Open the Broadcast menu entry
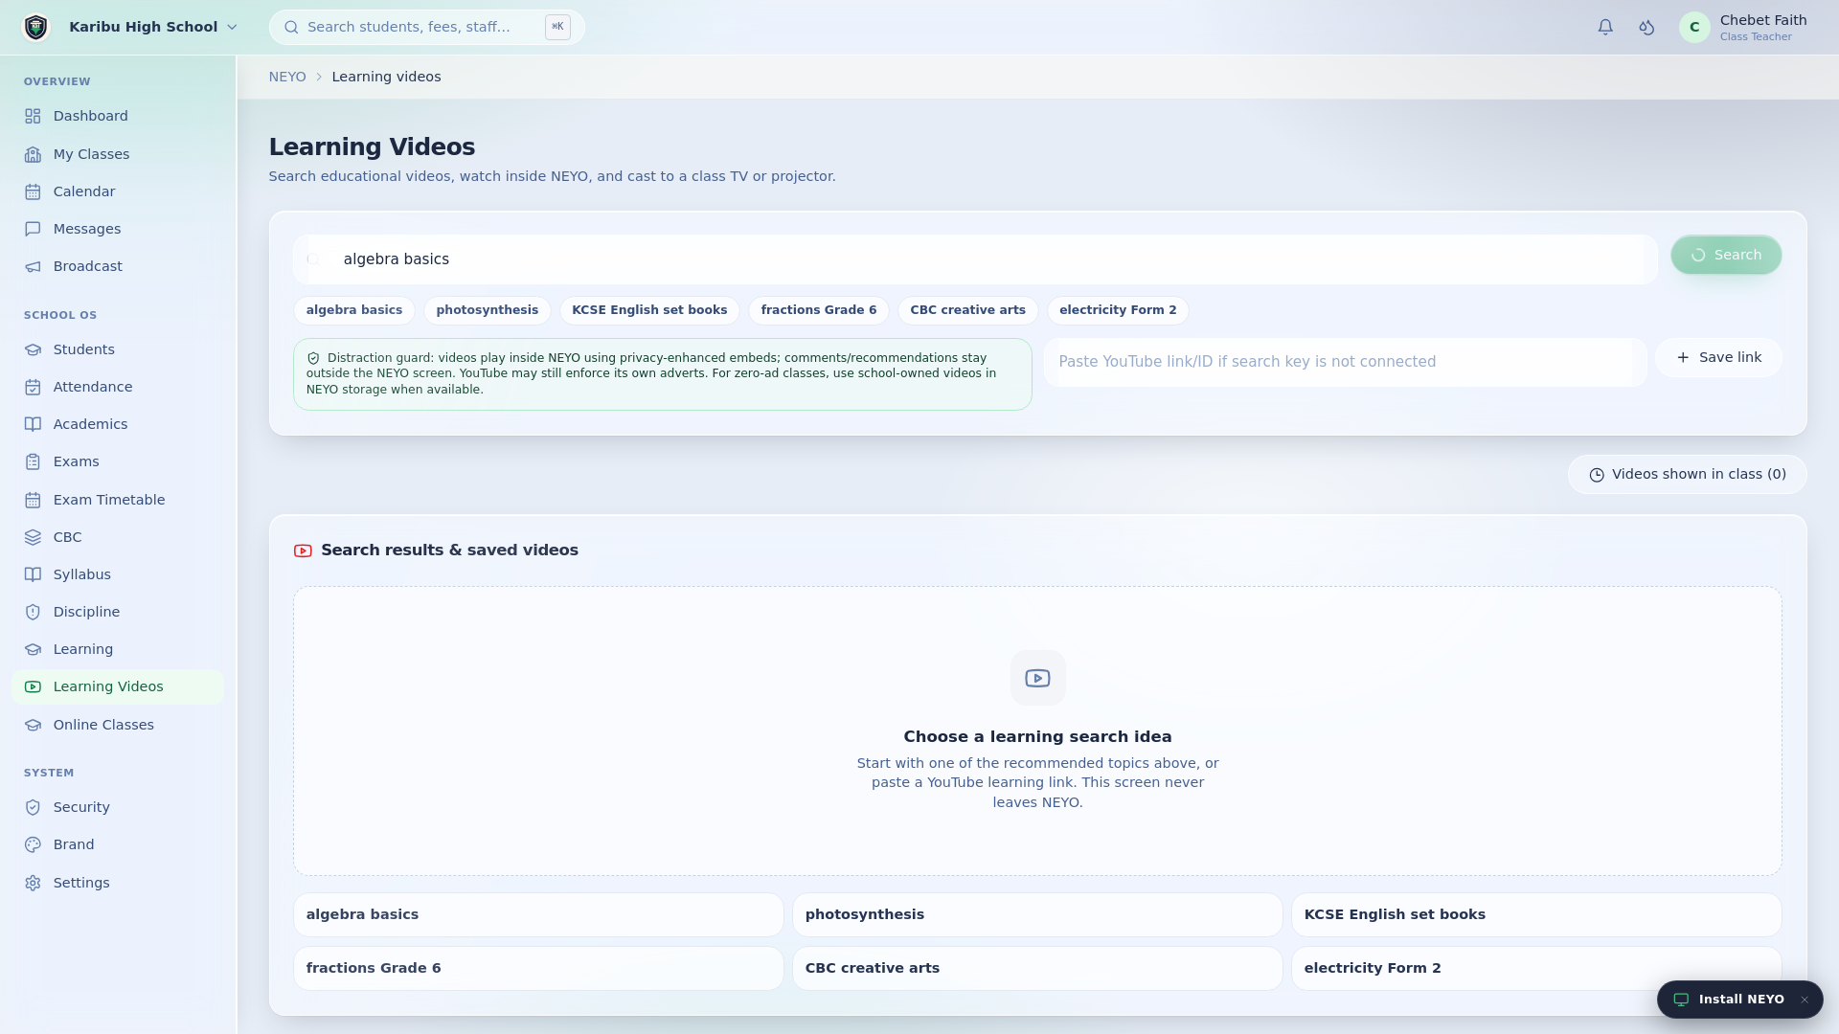Viewport: 1839px width, 1034px height. tap(118, 266)
